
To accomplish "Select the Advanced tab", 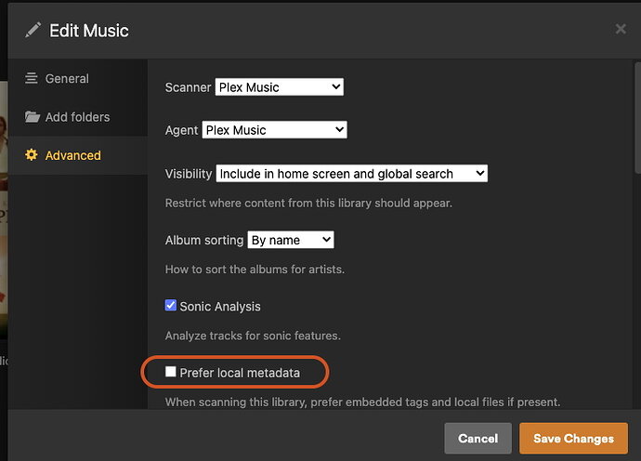I will point(78,155).
